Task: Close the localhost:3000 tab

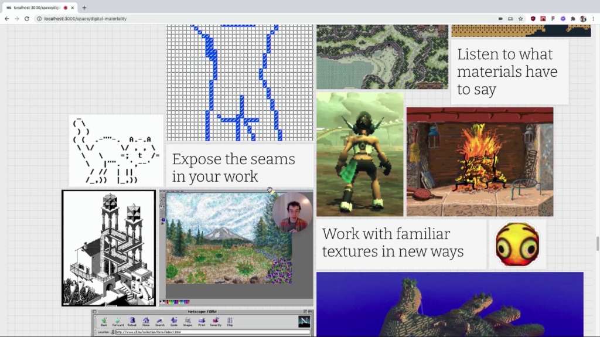Action: [72, 8]
